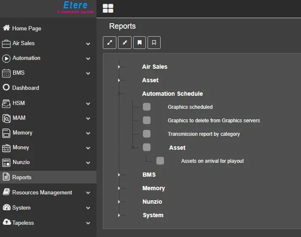Image resolution: width=301 pixels, height=237 pixels.
Task: Click the filled bookmark toolbar icon
Action: click(x=140, y=43)
